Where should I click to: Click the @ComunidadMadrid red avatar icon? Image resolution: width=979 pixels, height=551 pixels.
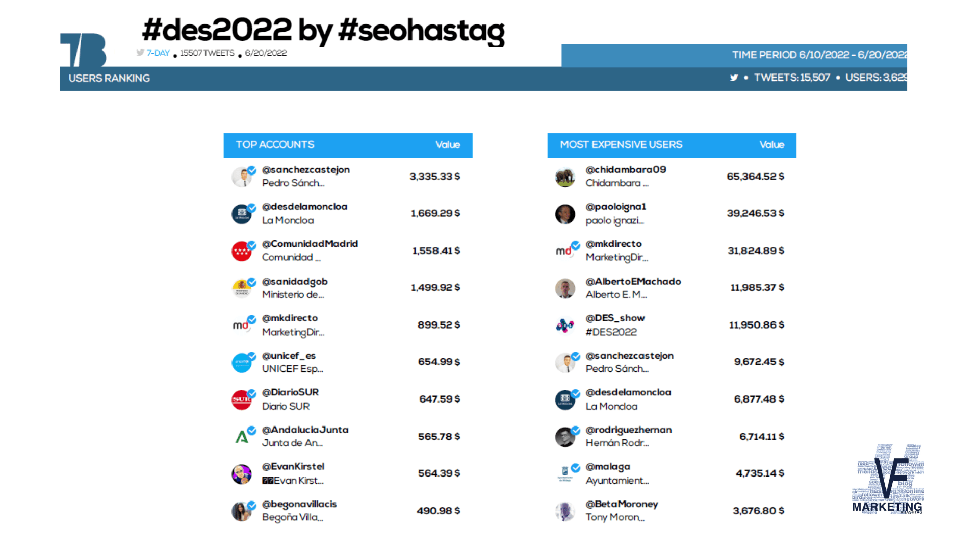click(x=242, y=251)
